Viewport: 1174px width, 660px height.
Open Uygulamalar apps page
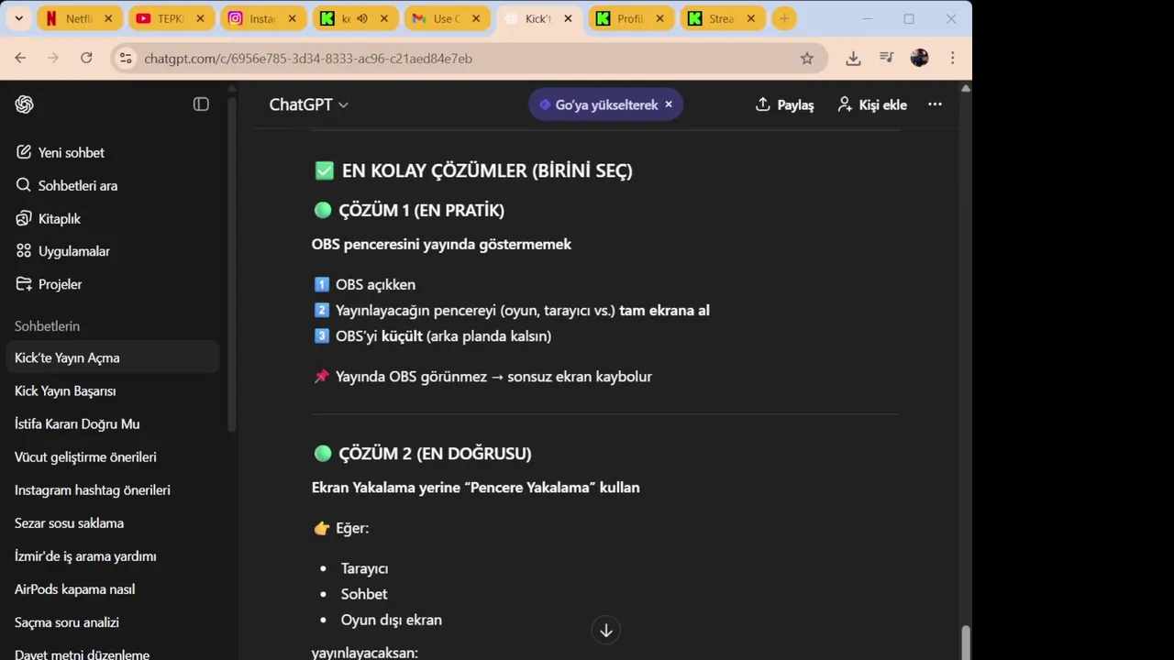click(x=62, y=251)
